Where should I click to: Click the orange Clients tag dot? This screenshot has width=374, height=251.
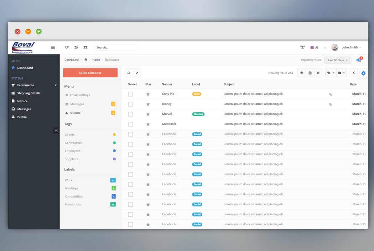pos(114,135)
